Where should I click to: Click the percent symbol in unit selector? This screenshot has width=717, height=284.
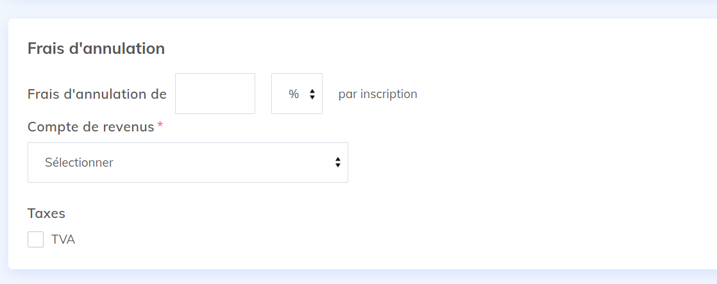(x=294, y=94)
